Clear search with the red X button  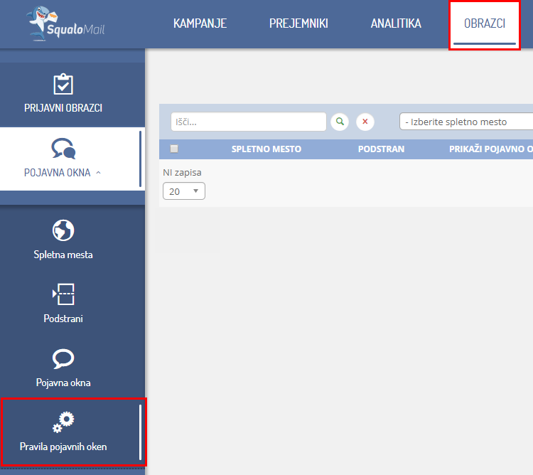[365, 122]
